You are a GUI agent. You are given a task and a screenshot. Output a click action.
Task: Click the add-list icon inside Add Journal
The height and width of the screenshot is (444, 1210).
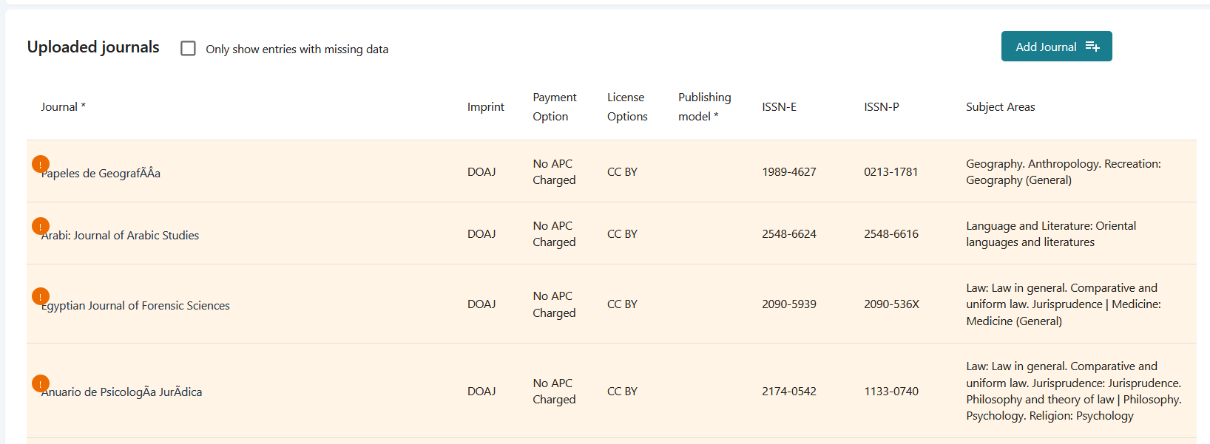pyautogui.click(x=1092, y=47)
